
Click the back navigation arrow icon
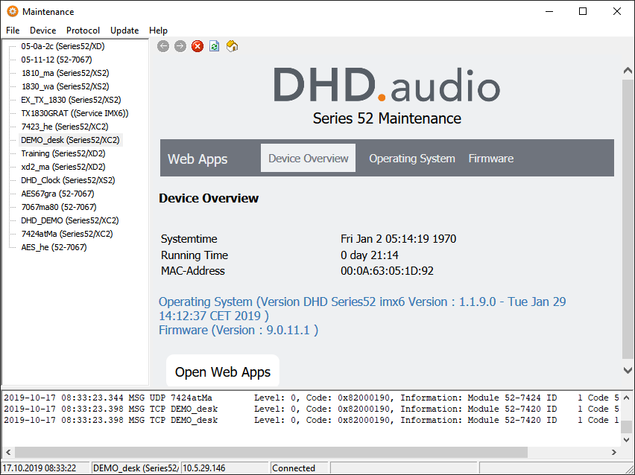click(162, 45)
